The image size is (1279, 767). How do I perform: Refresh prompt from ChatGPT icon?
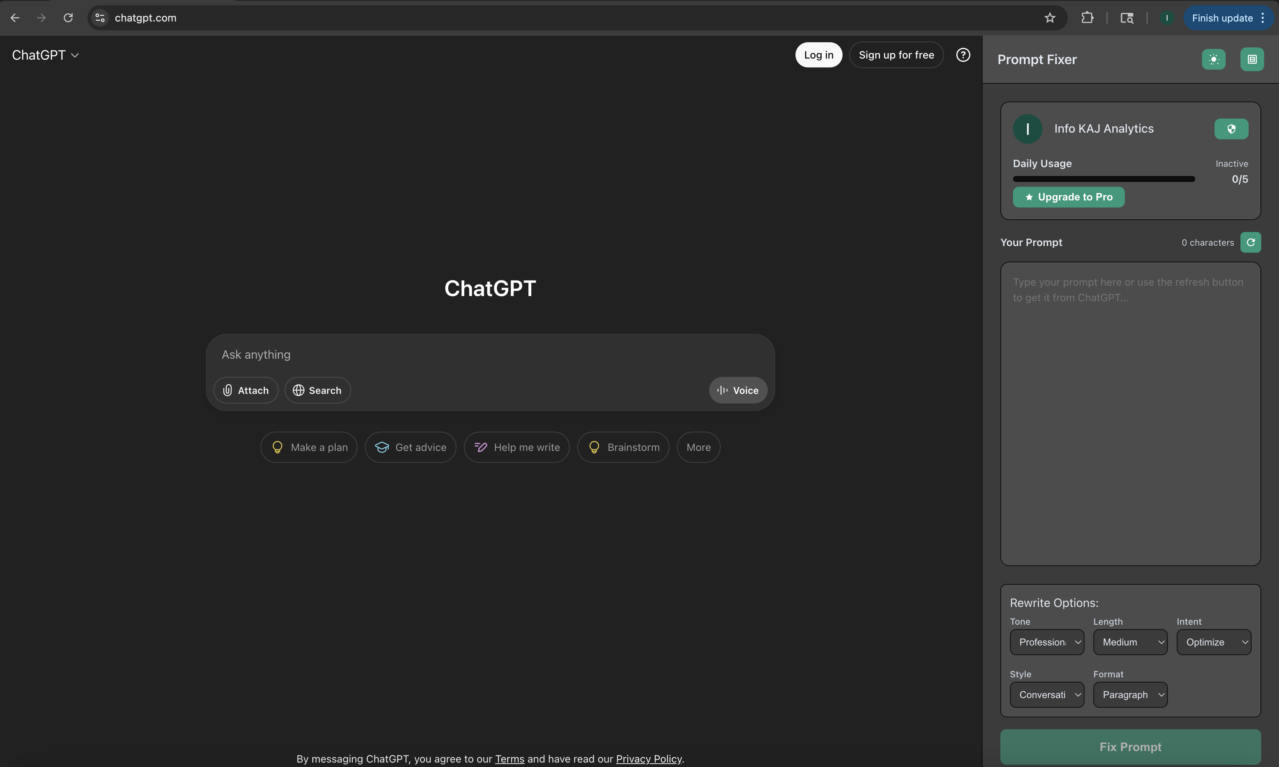point(1250,242)
